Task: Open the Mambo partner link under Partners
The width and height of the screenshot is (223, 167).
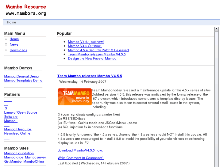Action: click(x=11, y=121)
